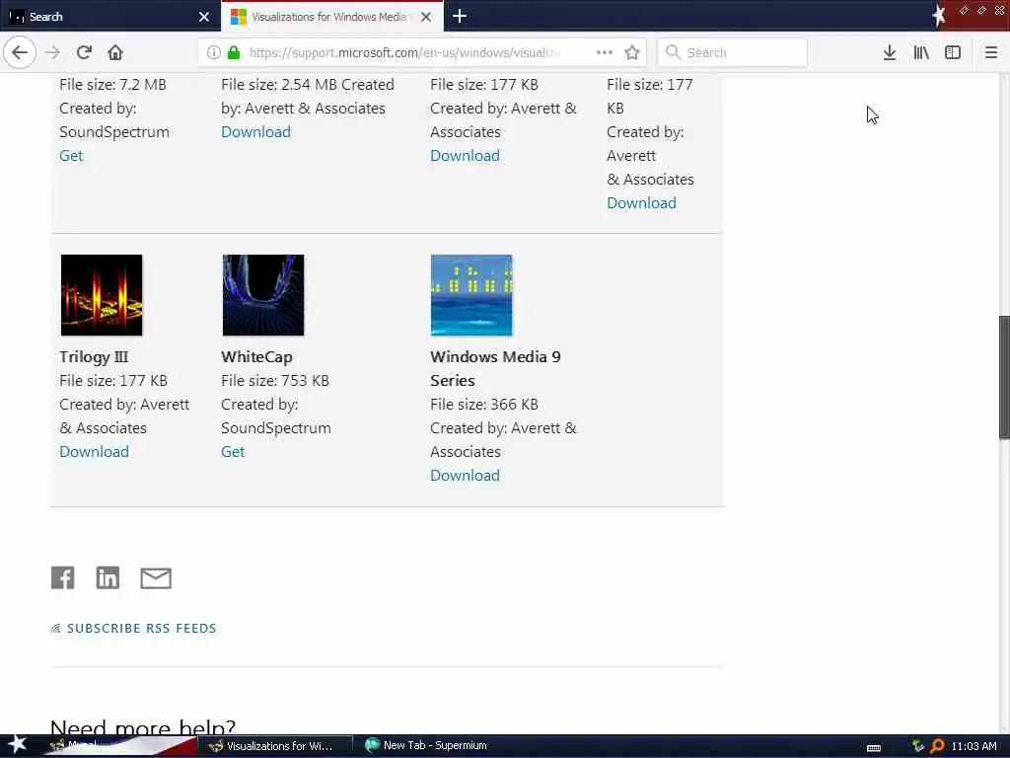Screen dimensions: 1010x758
Task: Click the Need more help? heading
Action: [x=143, y=726]
